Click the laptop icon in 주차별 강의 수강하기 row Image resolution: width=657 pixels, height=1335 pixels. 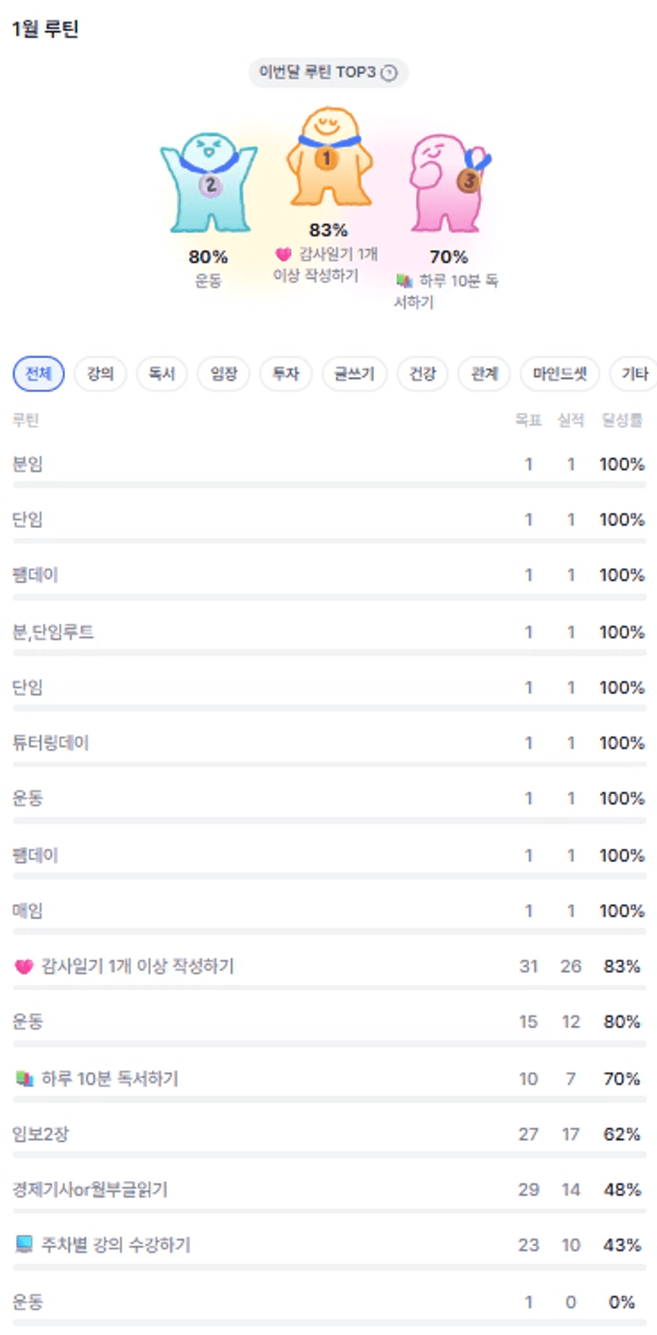coord(25,1244)
